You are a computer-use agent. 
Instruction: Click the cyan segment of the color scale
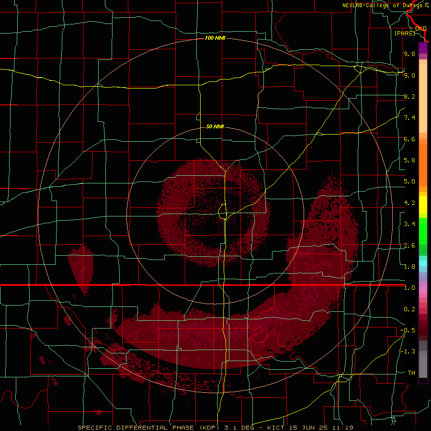coord(423,263)
